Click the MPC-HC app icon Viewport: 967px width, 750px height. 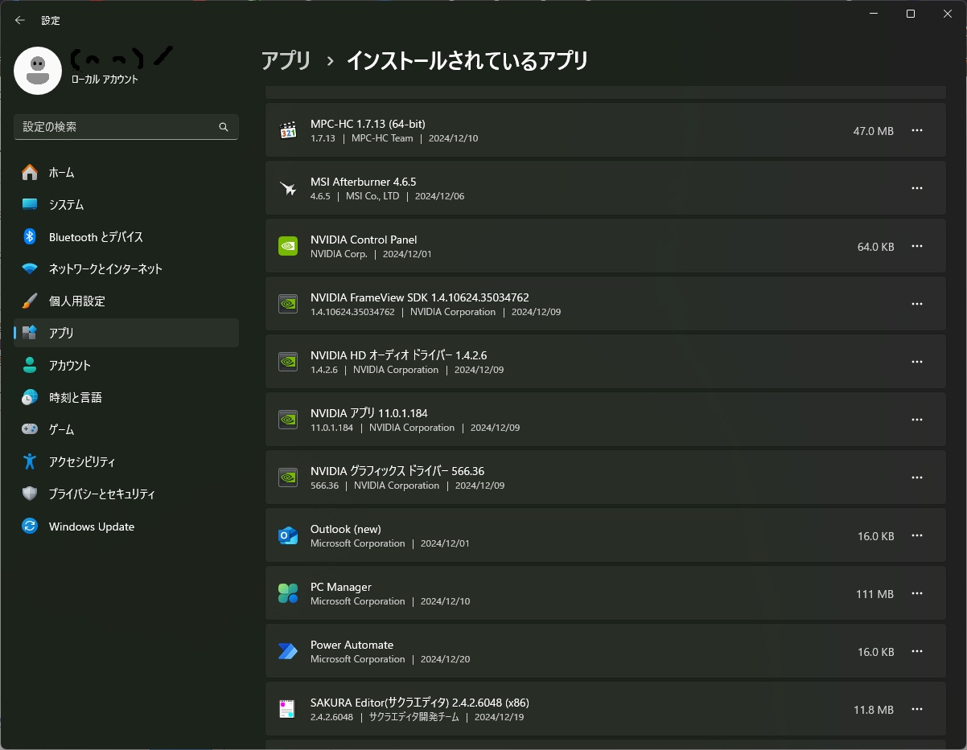(288, 130)
